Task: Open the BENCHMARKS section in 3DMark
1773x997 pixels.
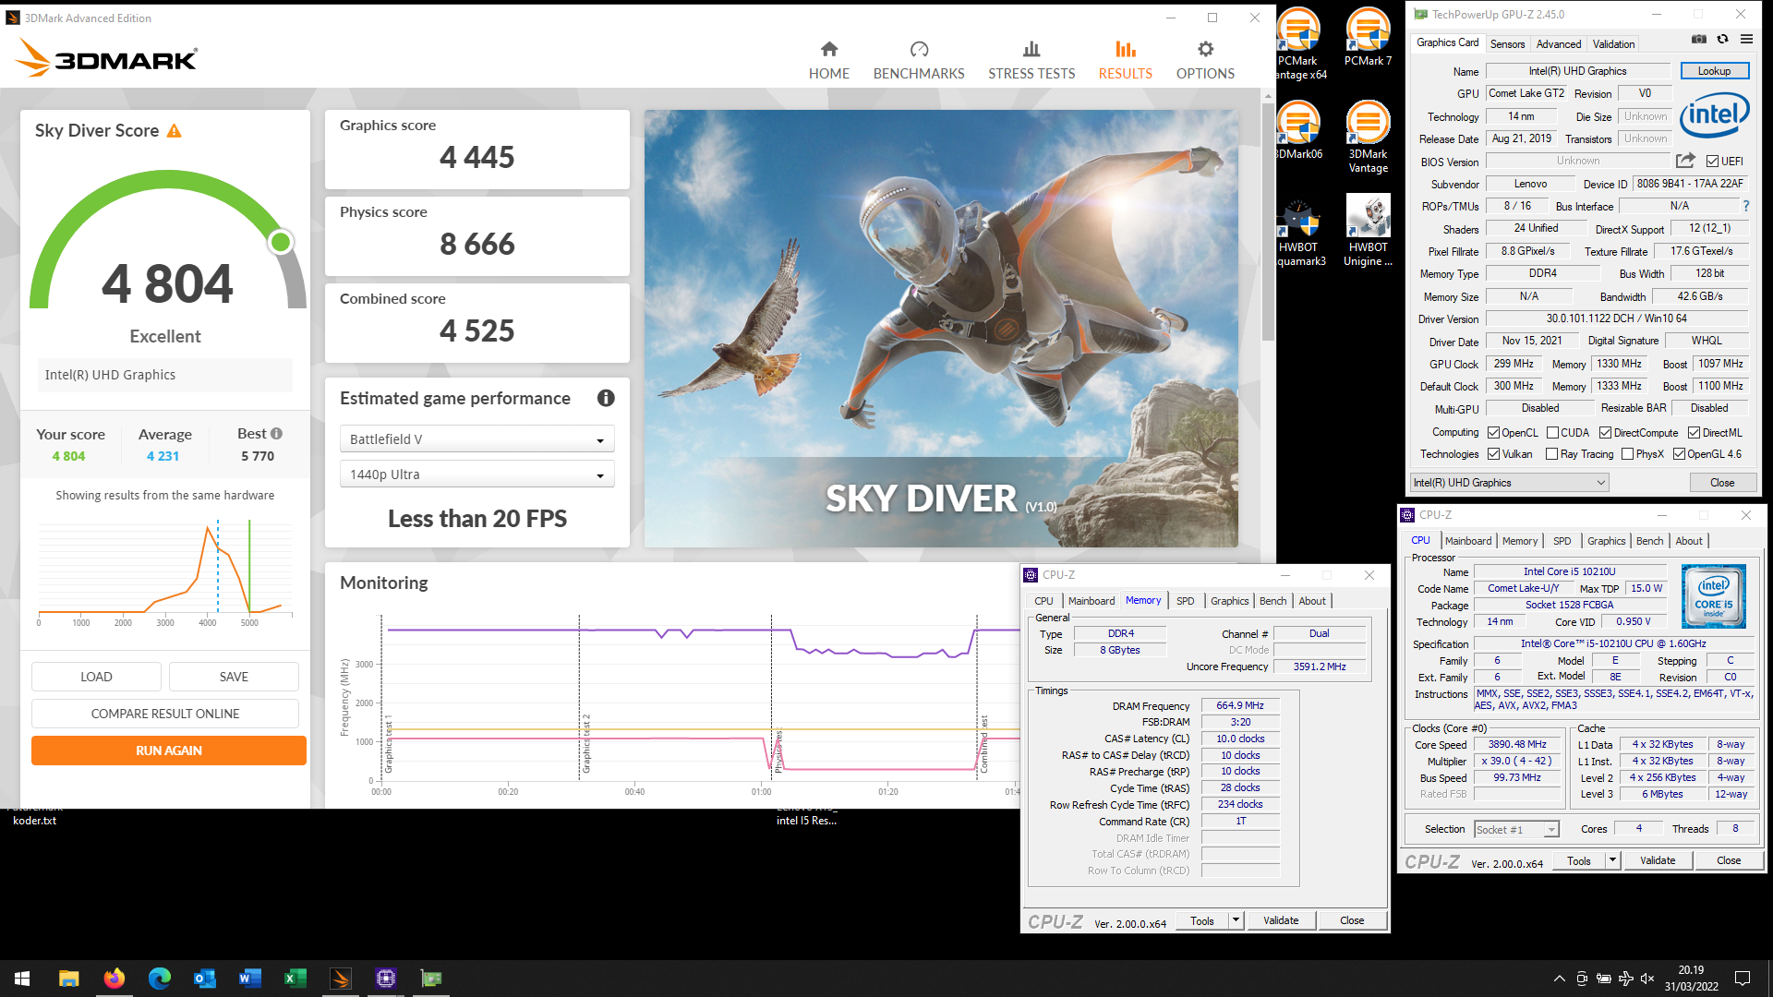Action: pyautogui.click(x=919, y=61)
